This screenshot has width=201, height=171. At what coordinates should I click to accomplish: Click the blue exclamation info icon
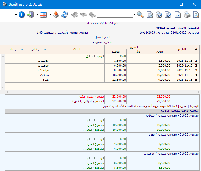[x=22, y=15]
